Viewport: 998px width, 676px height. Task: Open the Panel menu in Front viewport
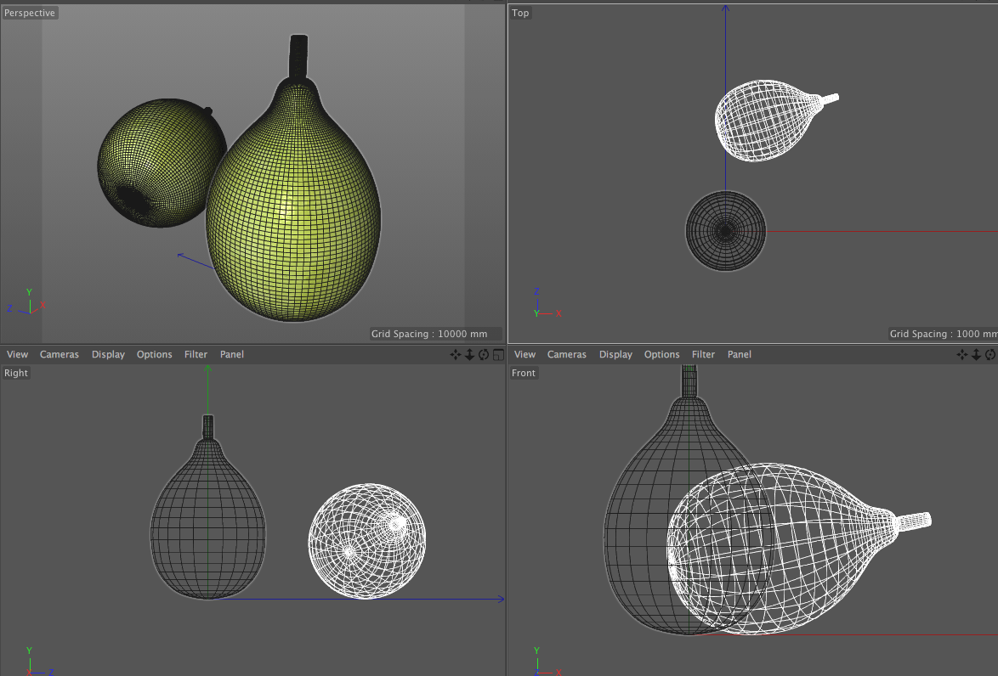[x=740, y=354]
